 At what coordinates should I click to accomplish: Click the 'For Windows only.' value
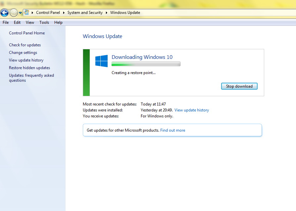click(x=157, y=116)
